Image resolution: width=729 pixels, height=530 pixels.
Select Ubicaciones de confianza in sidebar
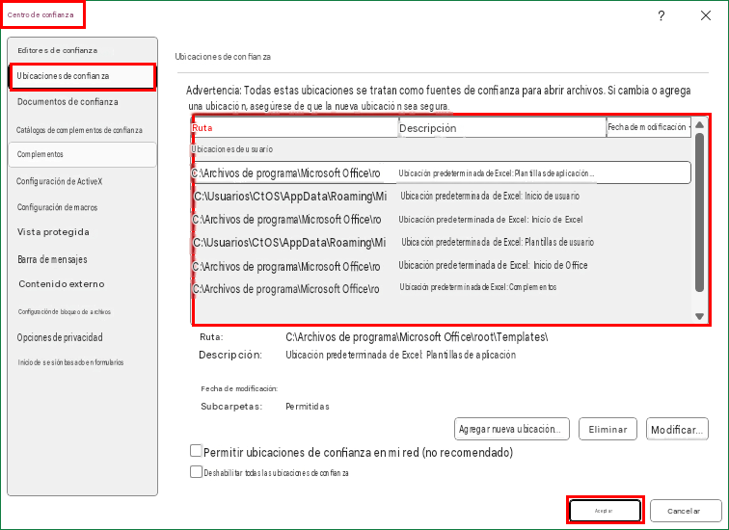point(82,76)
